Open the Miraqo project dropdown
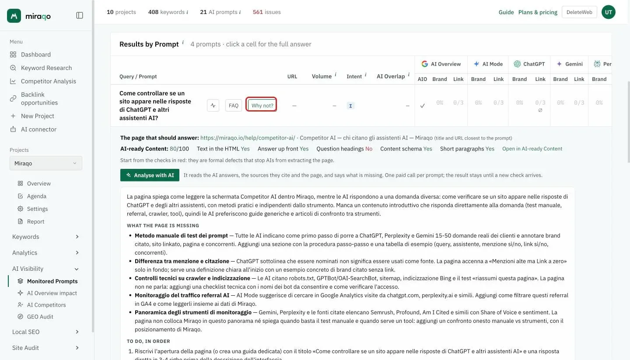Viewport: 630px width, 360px height. tap(46, 163)
